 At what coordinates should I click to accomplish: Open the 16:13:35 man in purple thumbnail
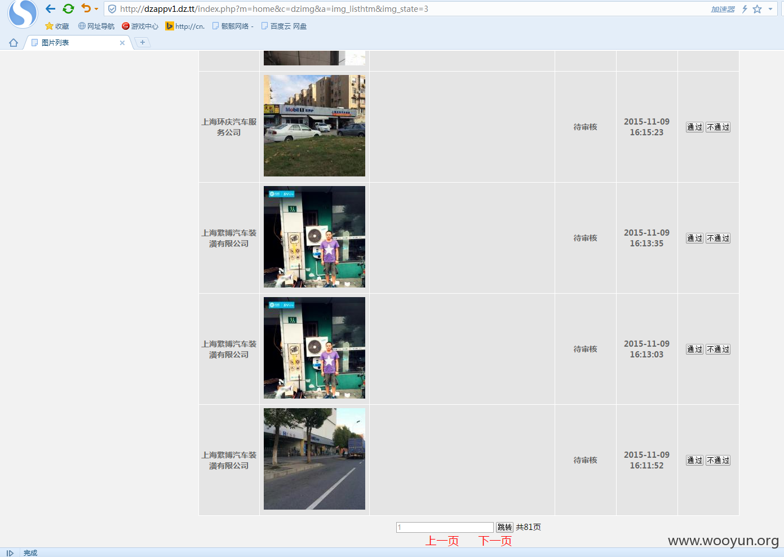[315, 237]
